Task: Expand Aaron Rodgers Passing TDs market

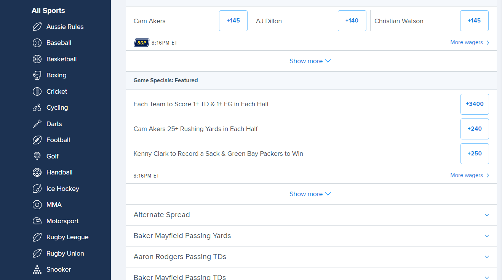Action: tap(311, 257)
